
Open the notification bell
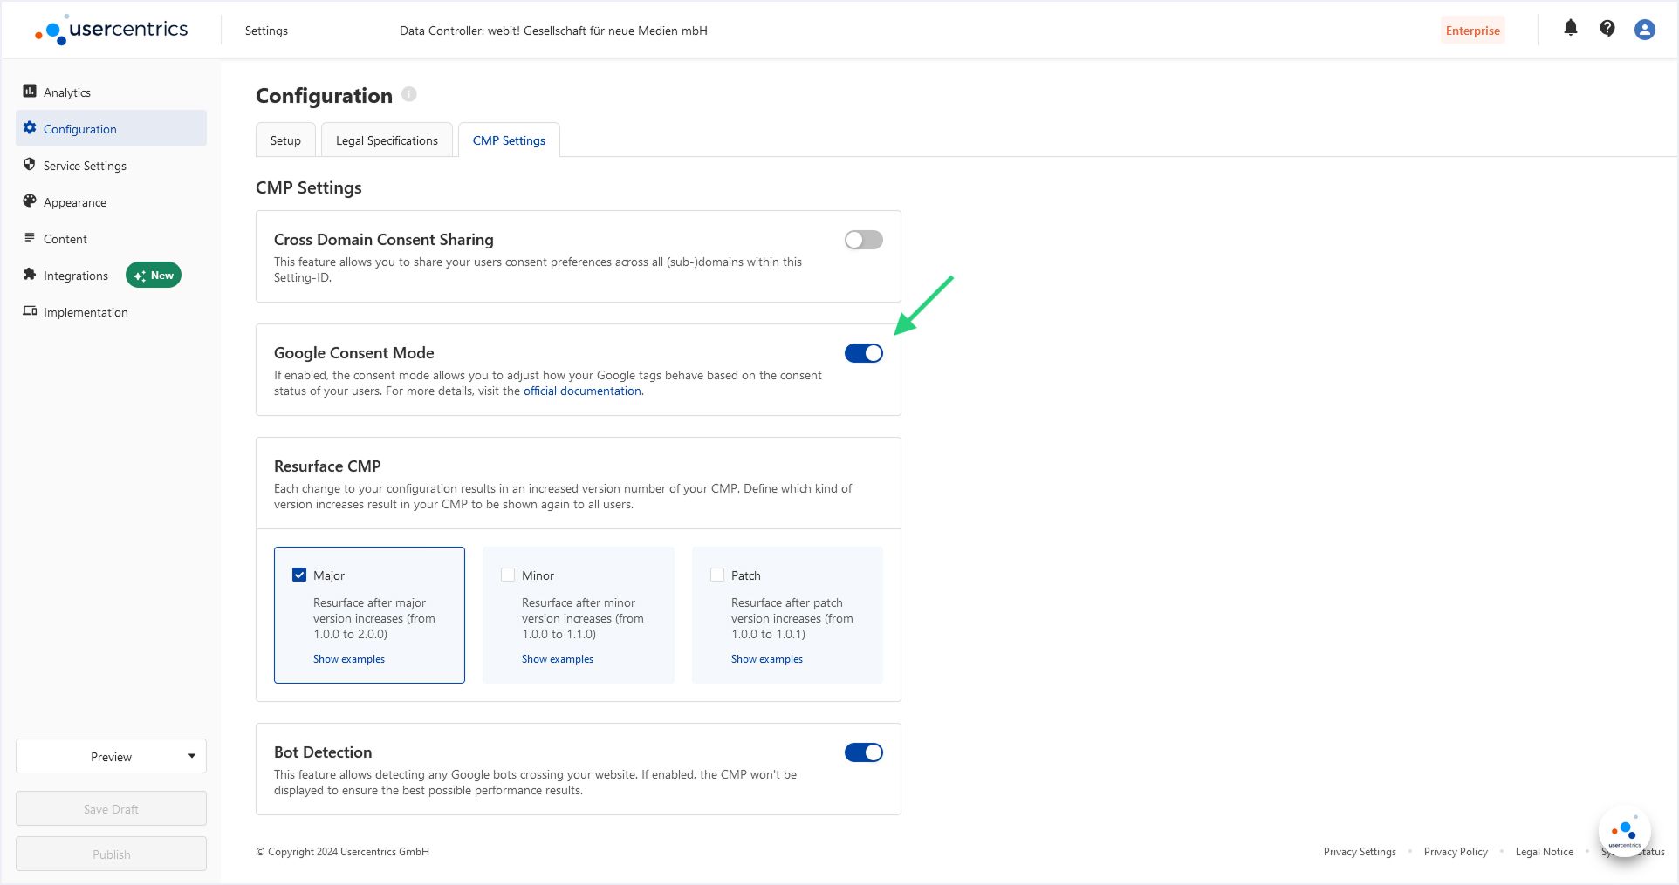click(1570, 29)
